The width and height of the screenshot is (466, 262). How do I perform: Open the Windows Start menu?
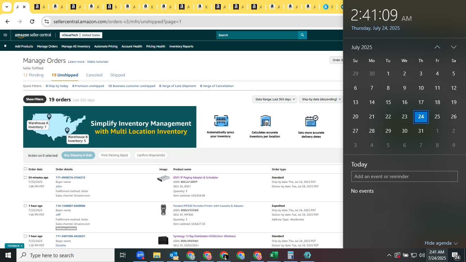point(8,255)
